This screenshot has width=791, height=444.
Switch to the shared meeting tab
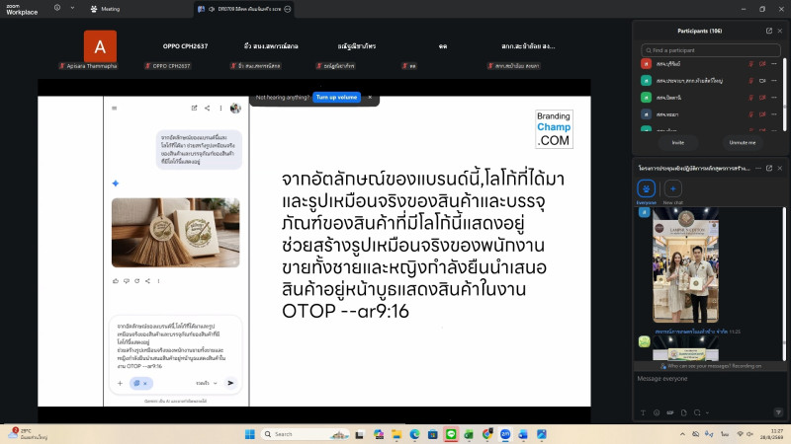(243, 9)
